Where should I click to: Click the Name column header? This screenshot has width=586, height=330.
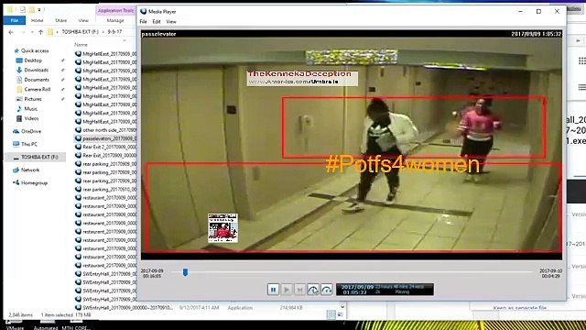coord(81,45)
